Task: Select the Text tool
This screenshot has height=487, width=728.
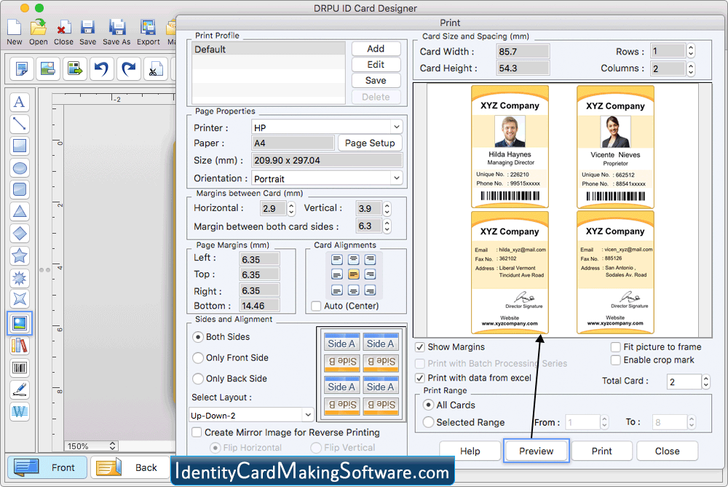Action: pos(20,102)
